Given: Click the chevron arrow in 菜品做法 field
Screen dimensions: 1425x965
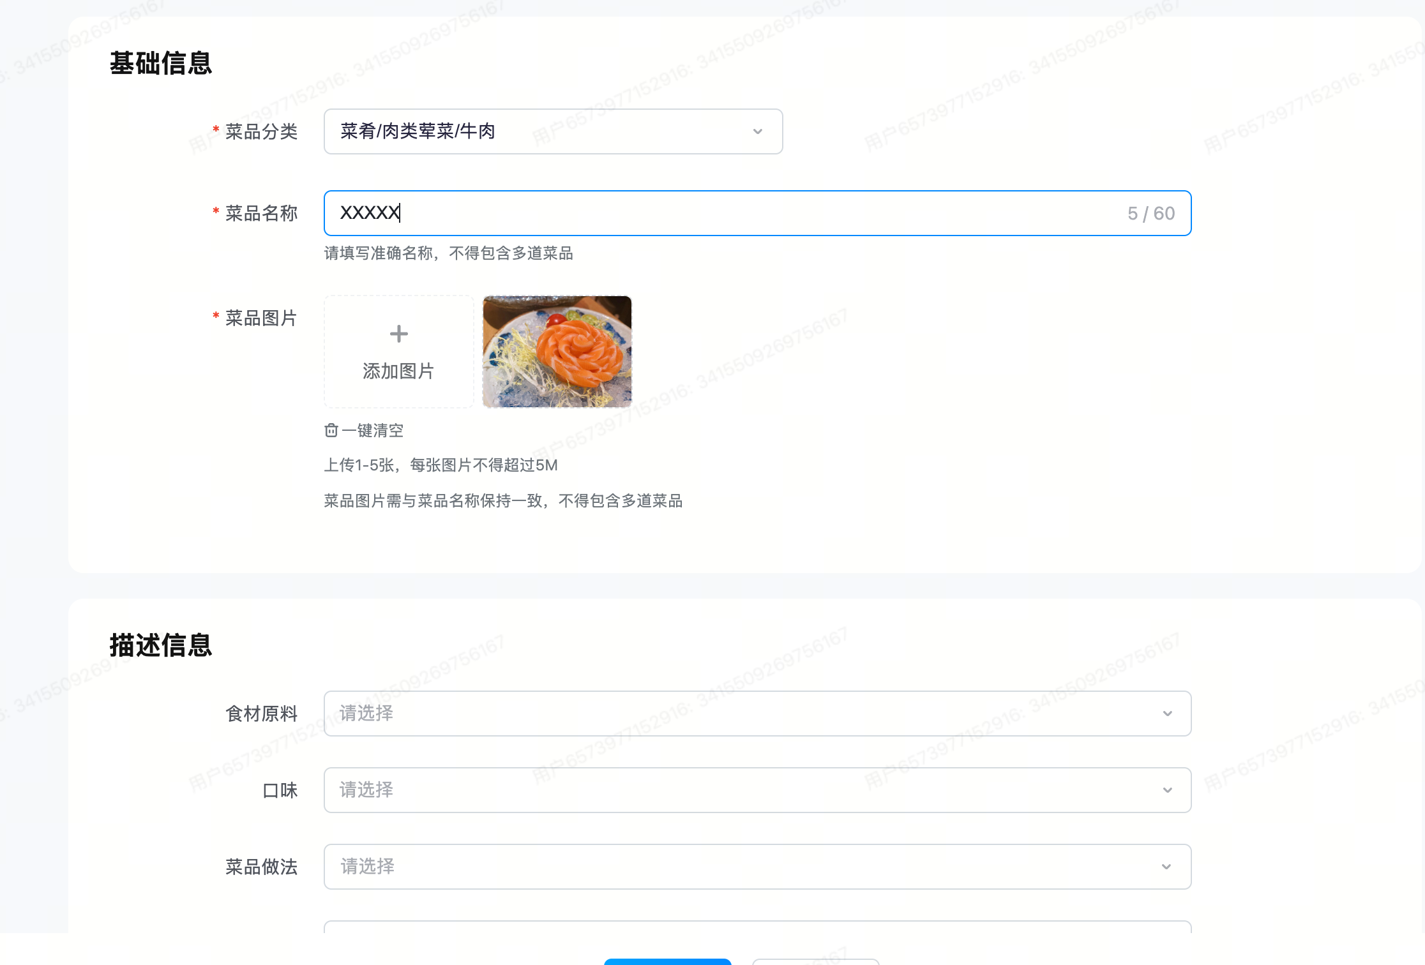Looking at the screenshot, I should pyautogui.click(x=1166, y=867).
